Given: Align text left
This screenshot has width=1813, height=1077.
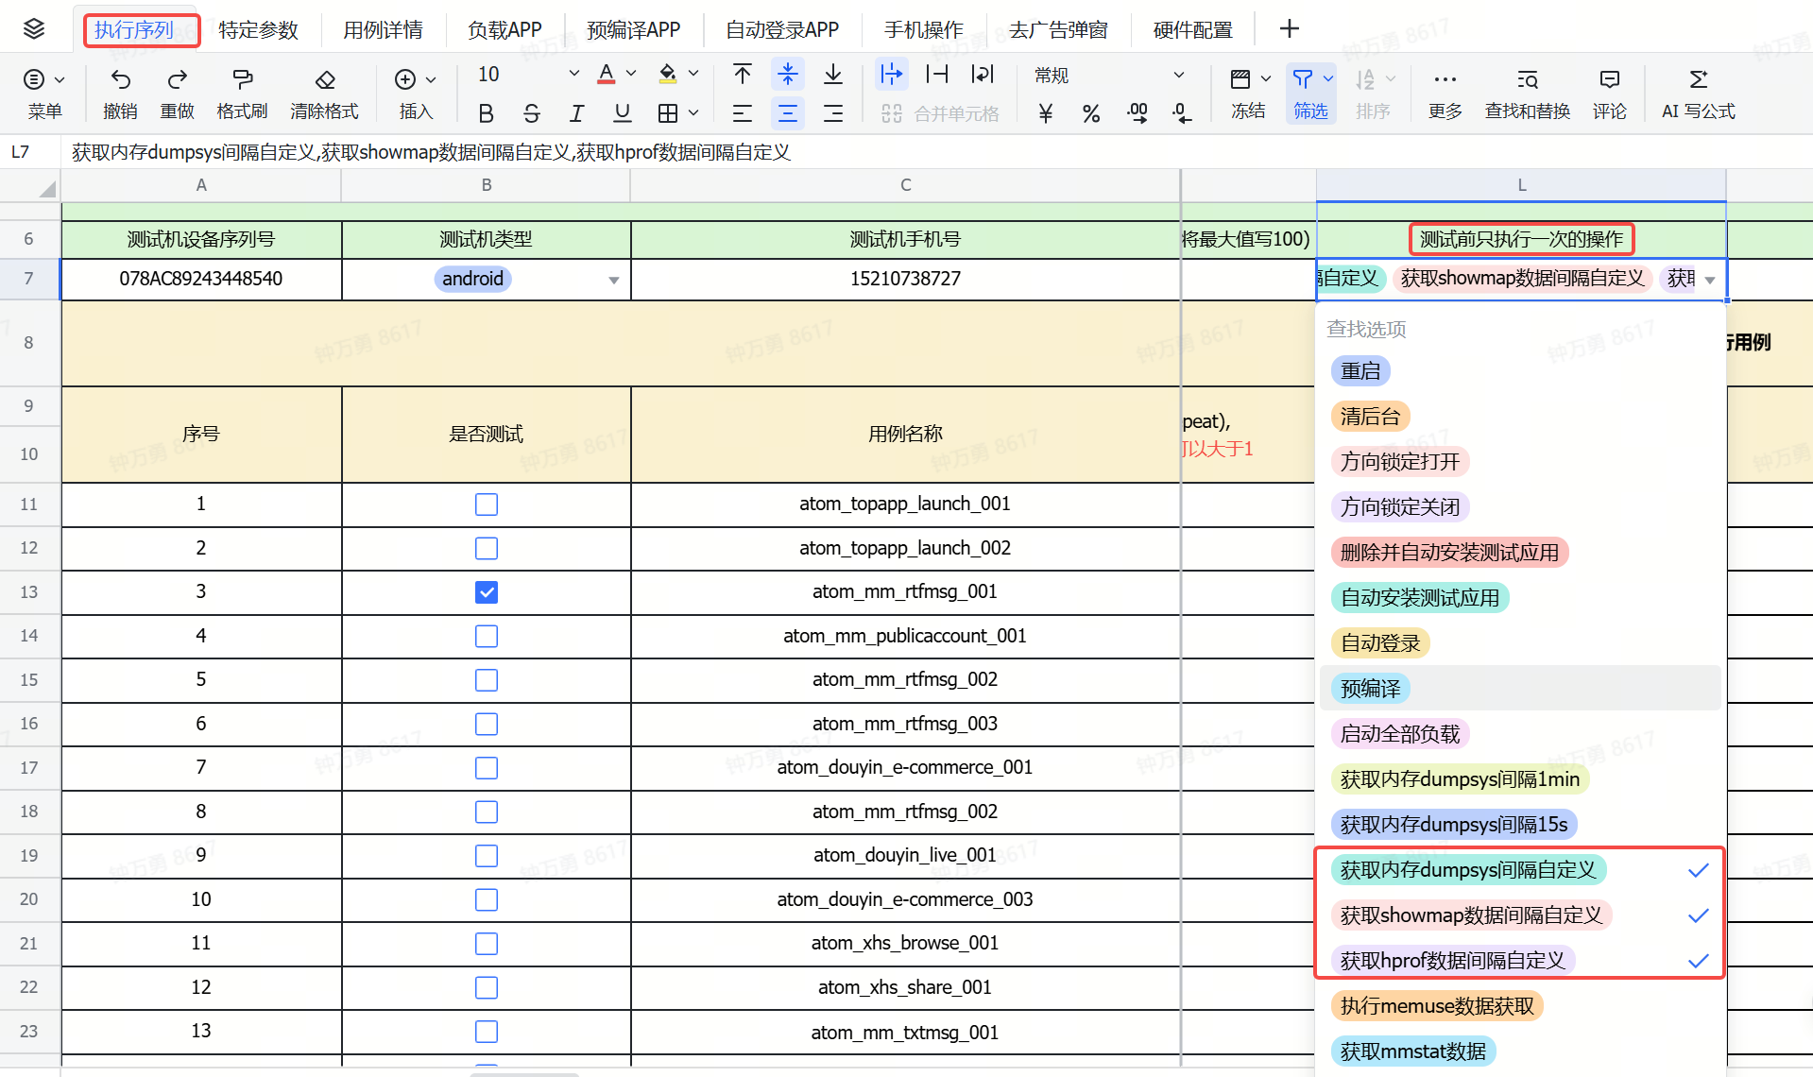Looking at the screenshot, I should point(743,113).
